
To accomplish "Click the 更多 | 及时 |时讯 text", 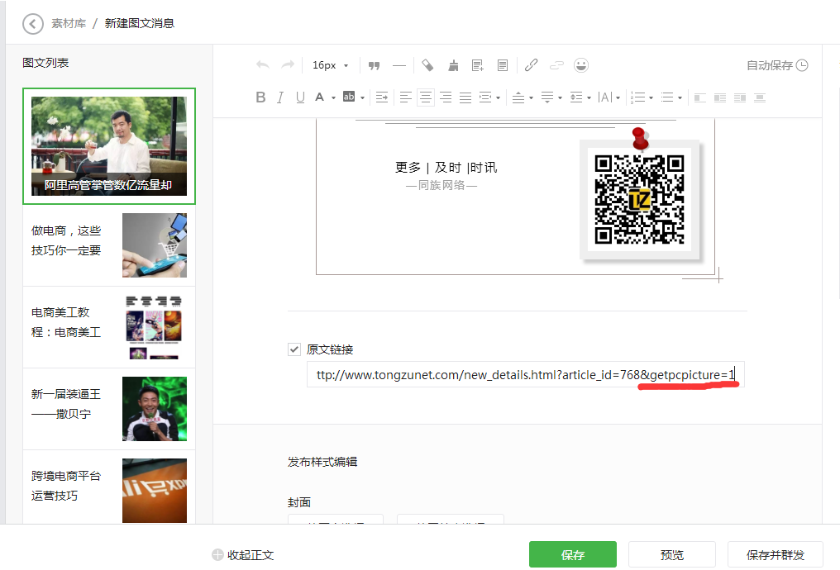I will pyautogui.click(x=446, y=168).
